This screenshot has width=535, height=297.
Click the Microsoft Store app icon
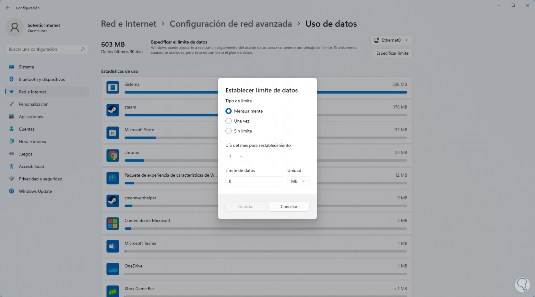tap(113, 133)
